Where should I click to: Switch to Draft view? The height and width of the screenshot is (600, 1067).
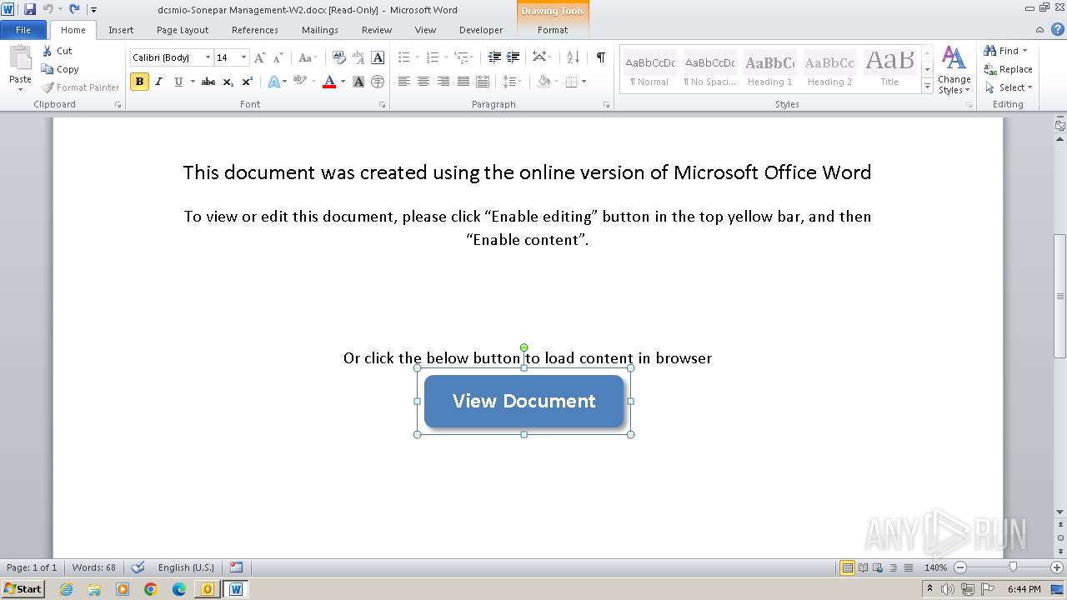pyautogui.click(x=907, y=567)
